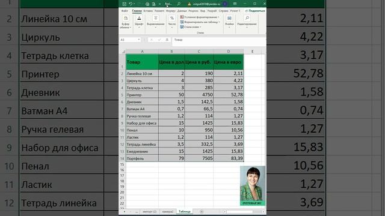The width and height of the screenshot is (385, 216).
Task: Open the Разработчик ribbon tab
Action: (212, 11)
